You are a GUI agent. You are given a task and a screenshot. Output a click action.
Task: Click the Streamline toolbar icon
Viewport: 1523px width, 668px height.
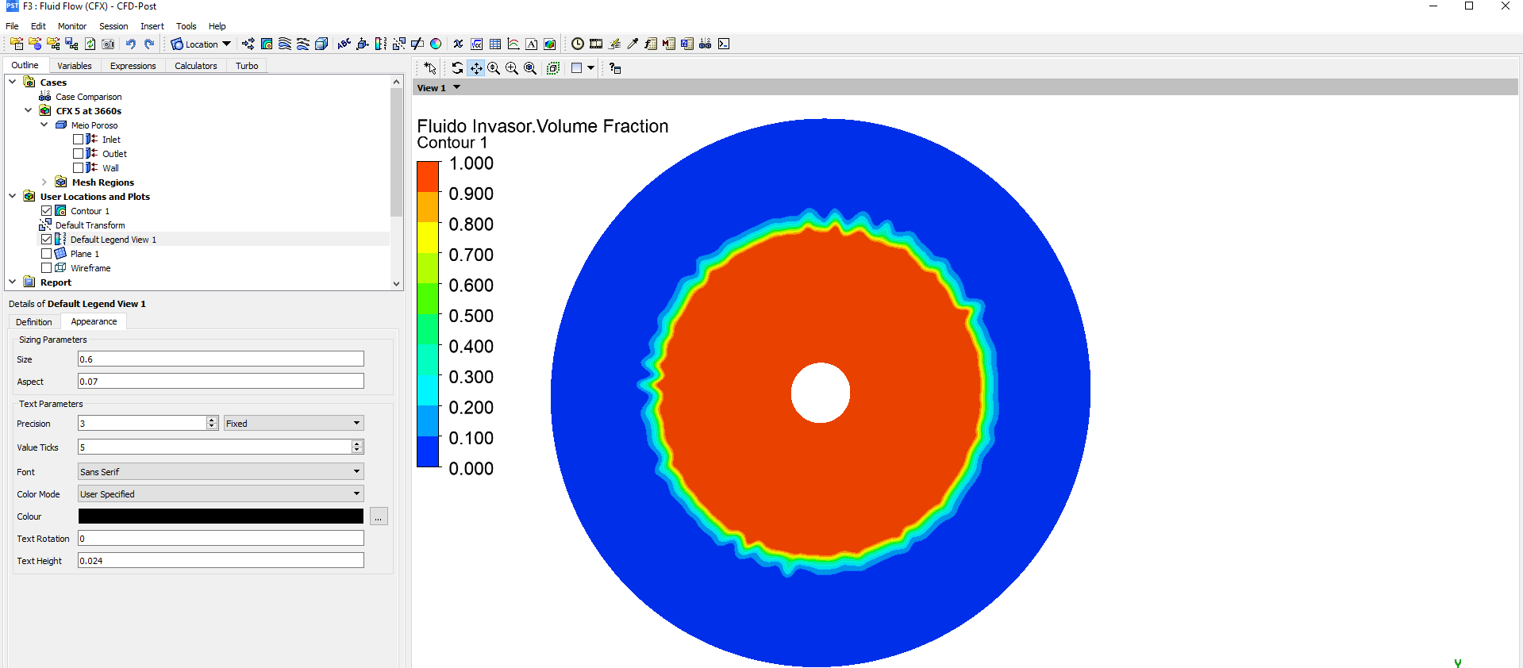point(285,44)
